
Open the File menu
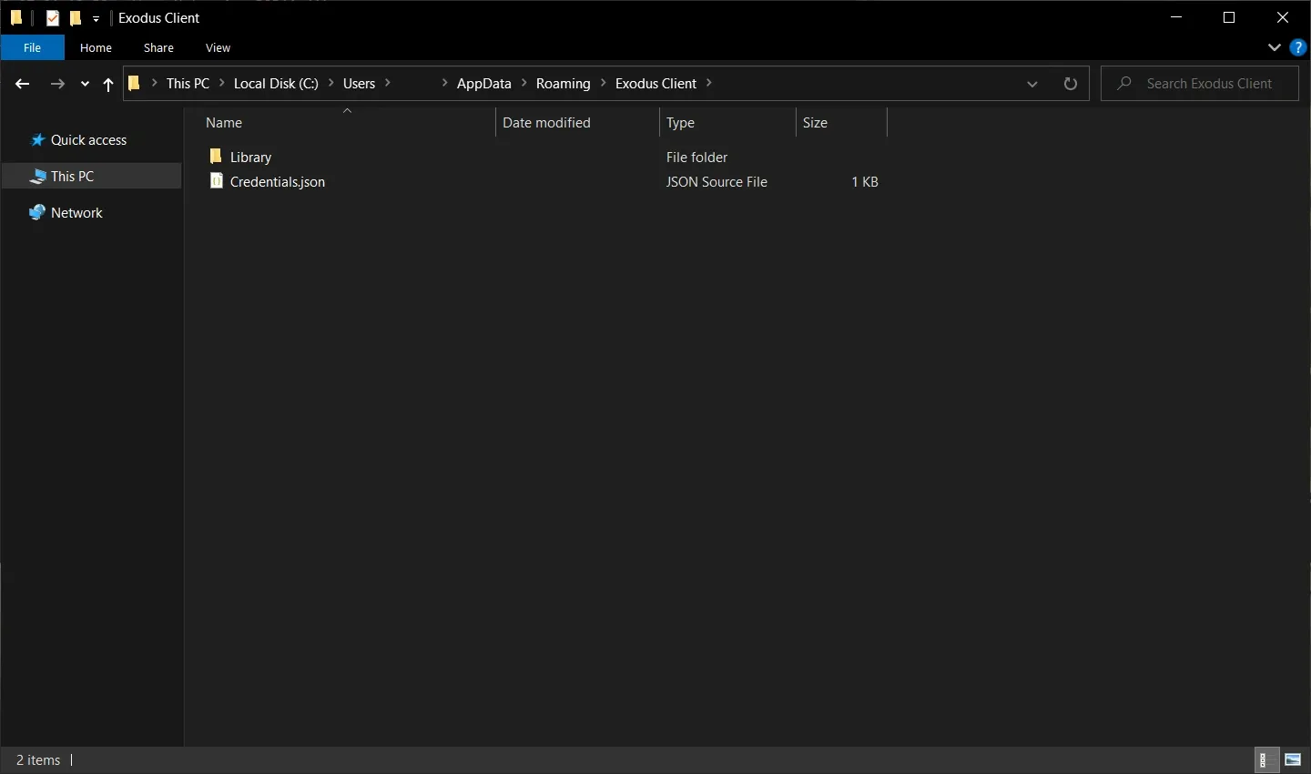point(32,47)
